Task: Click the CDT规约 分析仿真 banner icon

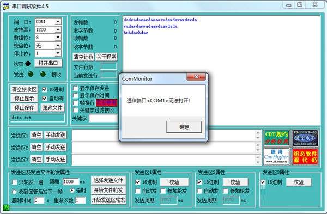Action: pos(276,138)
